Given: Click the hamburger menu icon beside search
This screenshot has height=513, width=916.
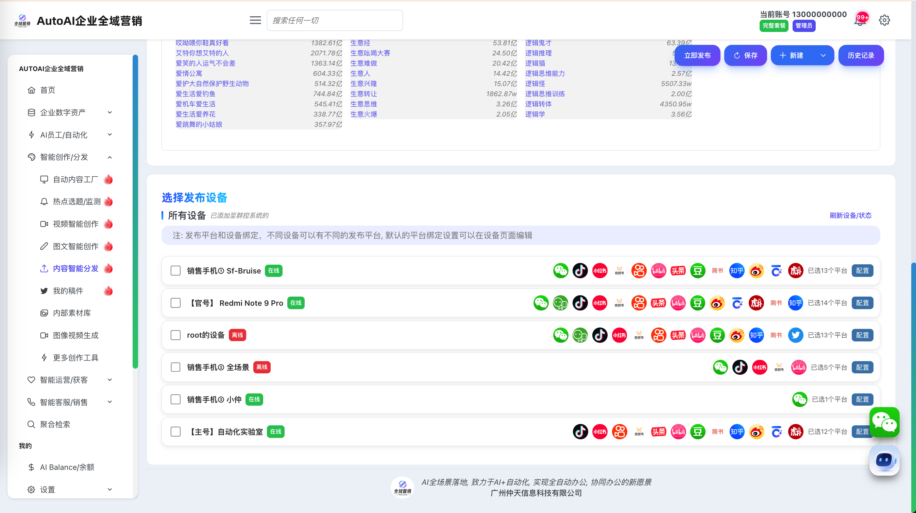Looking at the screenshot, I should (255, 20).
